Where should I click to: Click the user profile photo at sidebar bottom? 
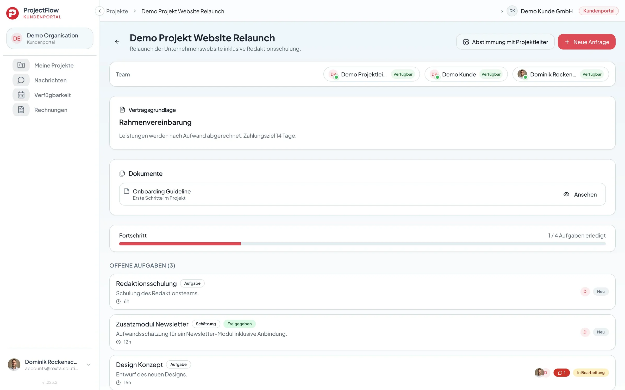(x=14, y=365)
